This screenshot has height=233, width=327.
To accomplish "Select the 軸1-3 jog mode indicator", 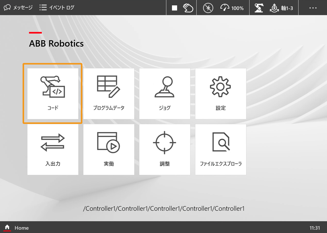I will click(281, 8).
